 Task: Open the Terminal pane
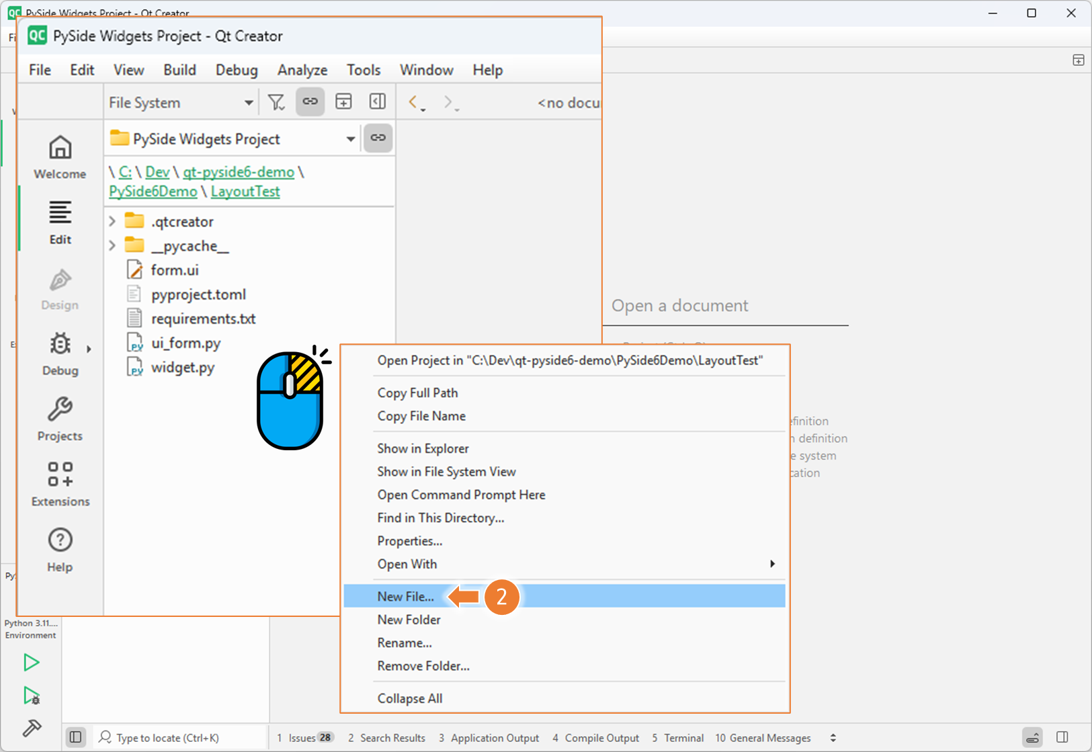coord(677,737)
